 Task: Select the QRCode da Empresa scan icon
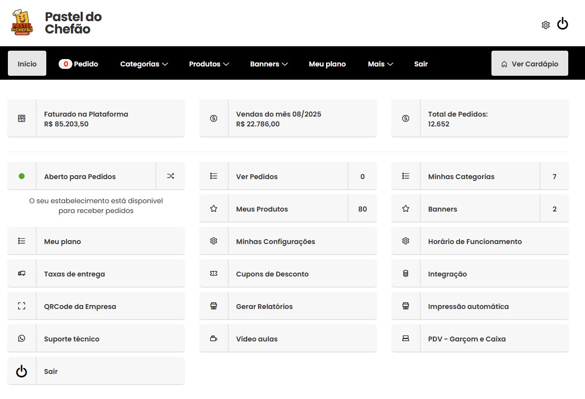[x=21, y=306]
